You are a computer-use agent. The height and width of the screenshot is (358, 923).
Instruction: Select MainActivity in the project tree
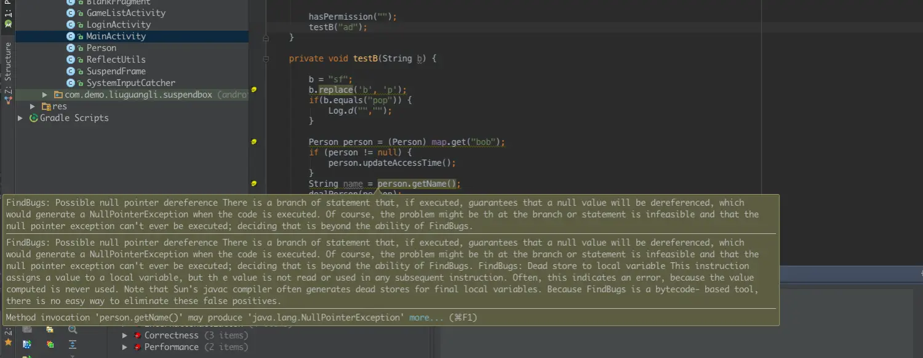click(x=116, y=36)
